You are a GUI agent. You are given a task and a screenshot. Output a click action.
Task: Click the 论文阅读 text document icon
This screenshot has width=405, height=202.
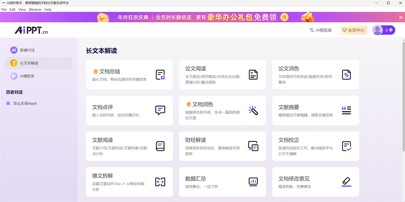[x=253, y=75]
